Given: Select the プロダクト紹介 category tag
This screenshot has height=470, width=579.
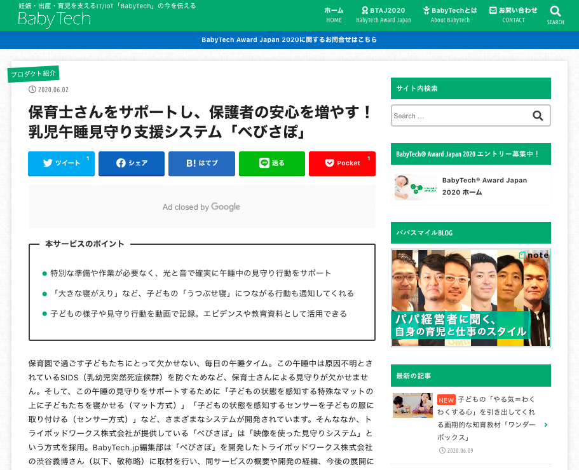Looking at the screenshot, I should pos(33,74).
